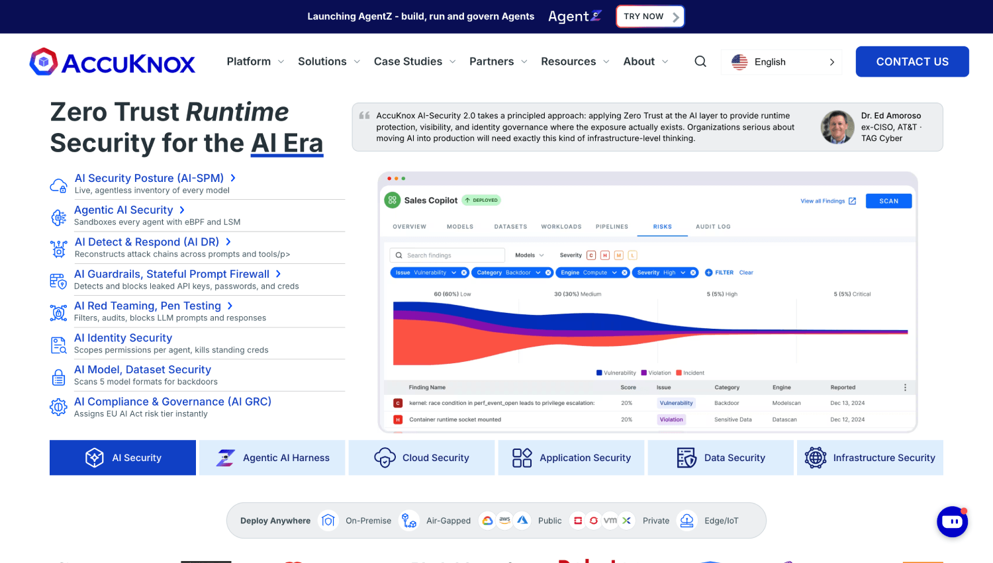Click the US flag language icon
This screenshot has height=563, width=993.
739,62
